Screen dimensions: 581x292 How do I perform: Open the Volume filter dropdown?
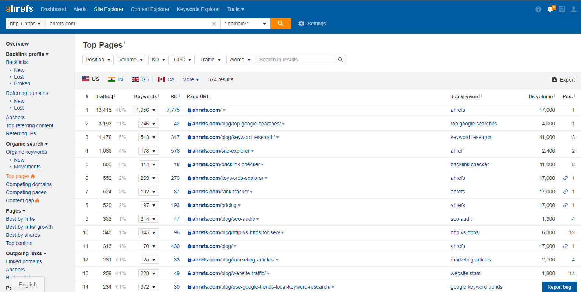(131, 60)
